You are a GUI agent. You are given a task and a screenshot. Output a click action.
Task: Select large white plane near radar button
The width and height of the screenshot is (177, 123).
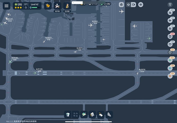click(122, 11)
